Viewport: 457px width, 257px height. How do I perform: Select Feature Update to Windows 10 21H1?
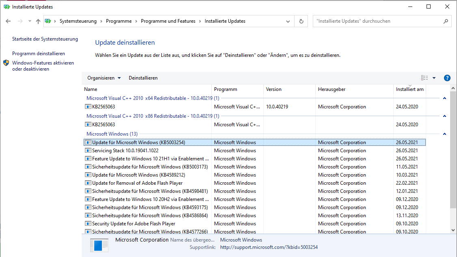click(254, 159)
